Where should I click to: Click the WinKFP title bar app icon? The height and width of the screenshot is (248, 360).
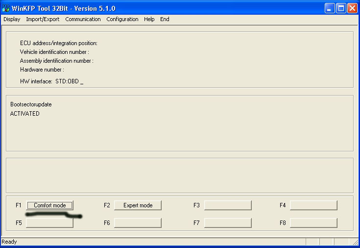[x=6, y=8]
